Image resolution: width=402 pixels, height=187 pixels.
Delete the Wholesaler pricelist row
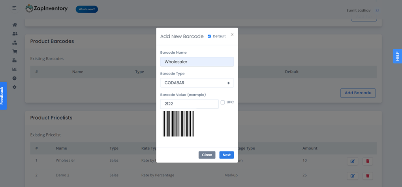tap(368, 161)
